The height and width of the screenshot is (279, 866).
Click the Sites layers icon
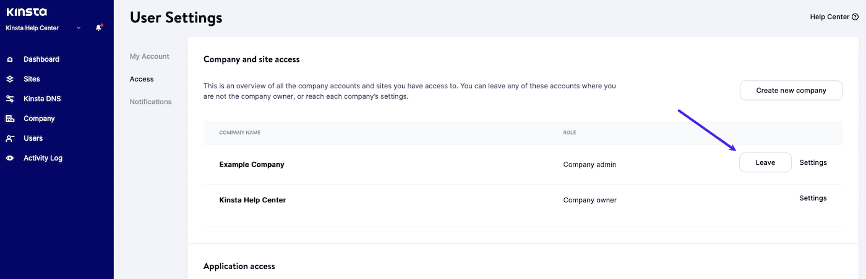pos(10,79)
